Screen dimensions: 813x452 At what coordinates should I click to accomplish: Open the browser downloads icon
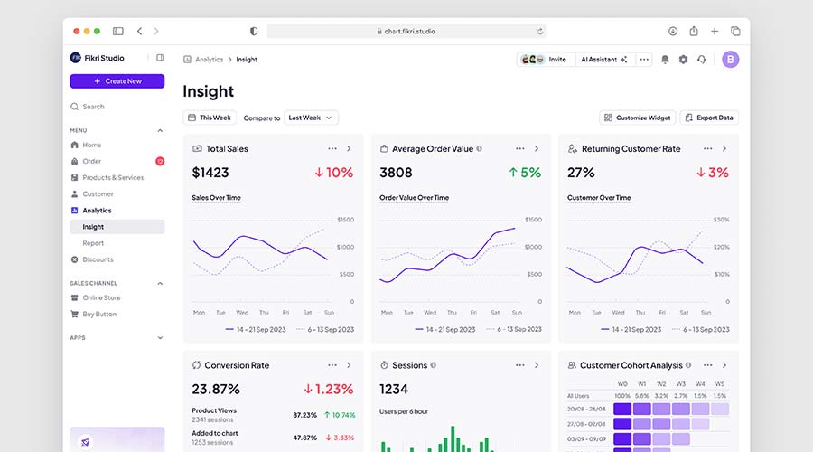[673, 31]
